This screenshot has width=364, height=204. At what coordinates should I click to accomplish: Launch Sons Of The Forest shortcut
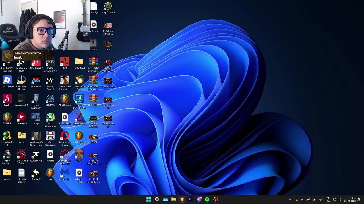coord(21,158)
